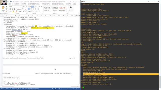Click Word vertical scrollbar thumb
161x90 pixels.
pos(79,52)
